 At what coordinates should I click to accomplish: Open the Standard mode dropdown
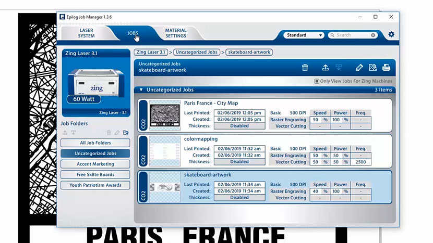pyautogui.click(x=304, y=35)
